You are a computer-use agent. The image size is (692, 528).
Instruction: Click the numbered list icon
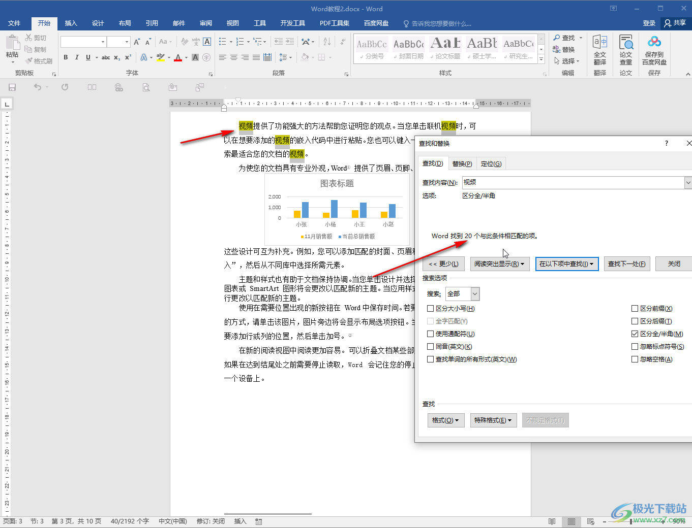tap(240, 42)
